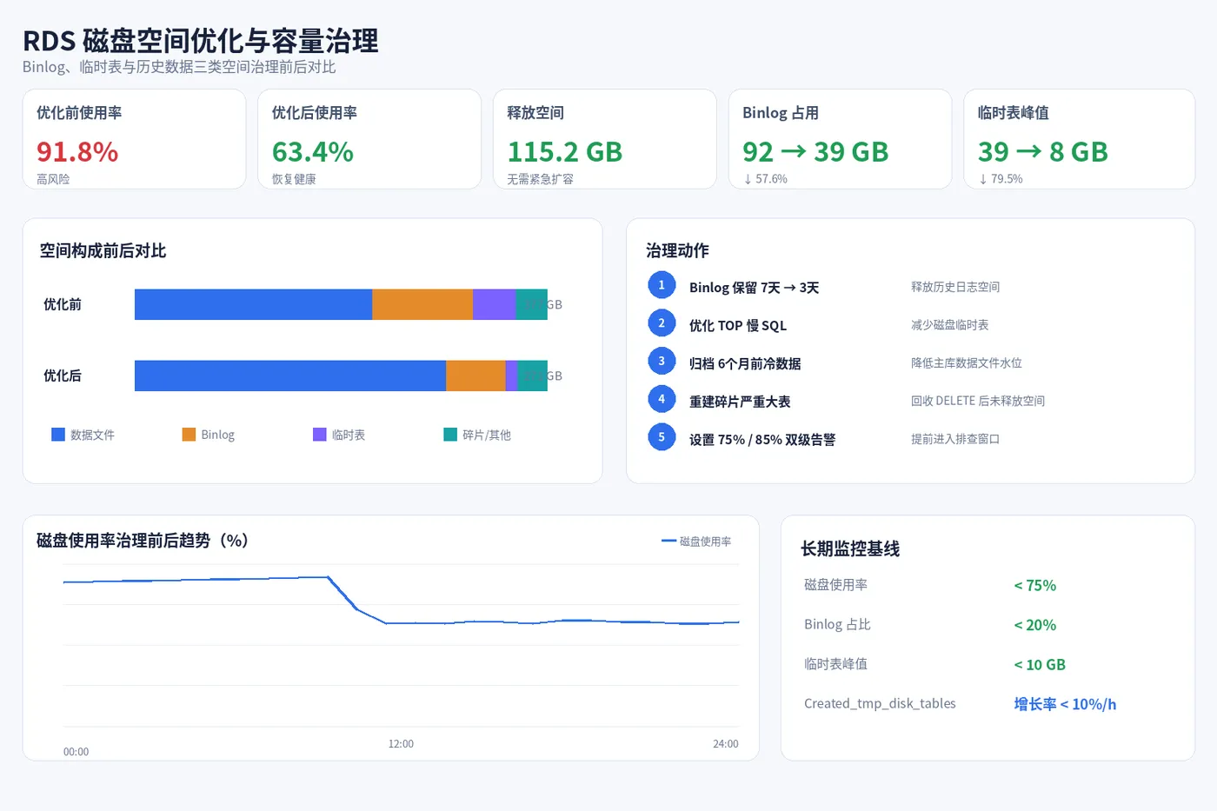Screen dimensions: 1217x811
Task: Click the RDS 磁盘空间优化与容量治理 title
Action: (x=201, y=41)
